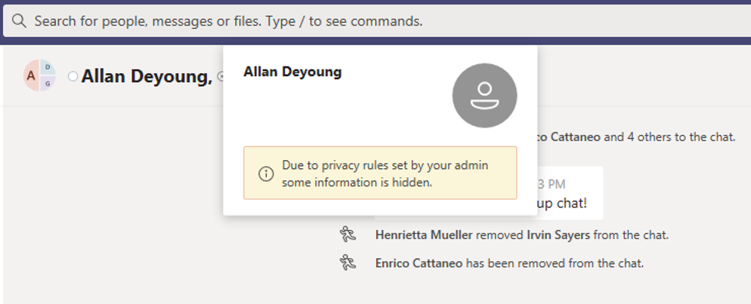This screenshot has height=304, width=751.
Task: Click the info icon in the privacy notice
Action: coord(266,173)
